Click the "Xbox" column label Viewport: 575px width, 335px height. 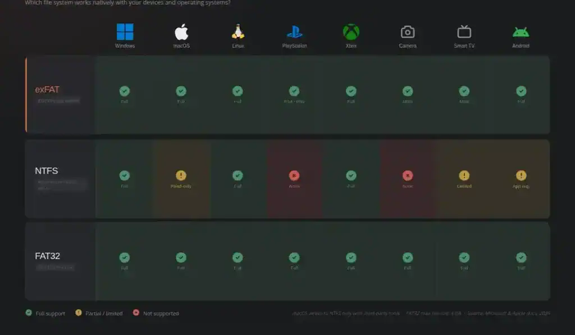click(x=351, y=46)
